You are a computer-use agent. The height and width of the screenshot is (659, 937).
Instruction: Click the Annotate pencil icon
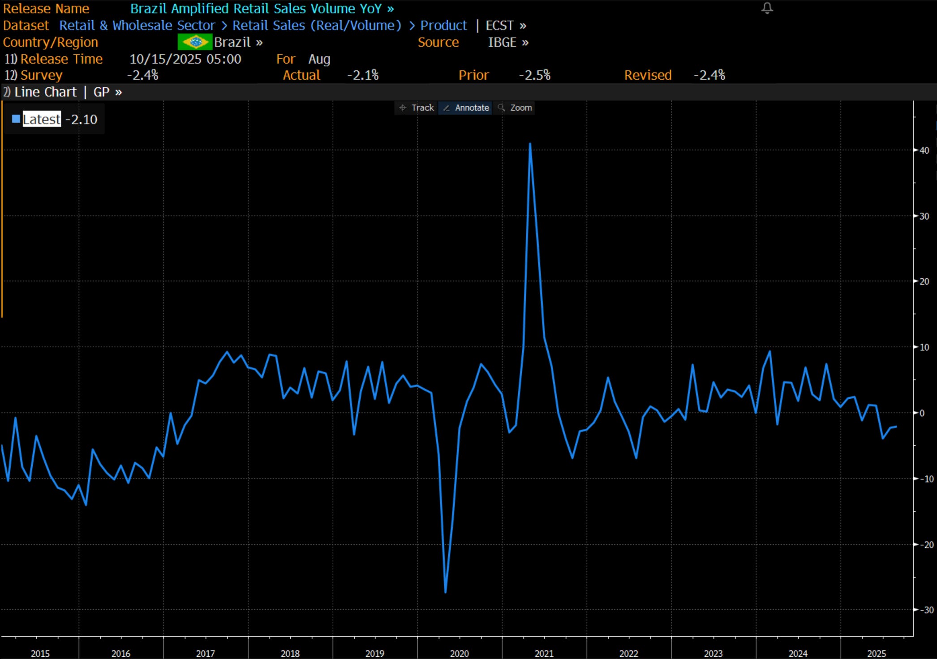(x=446, y=108)
